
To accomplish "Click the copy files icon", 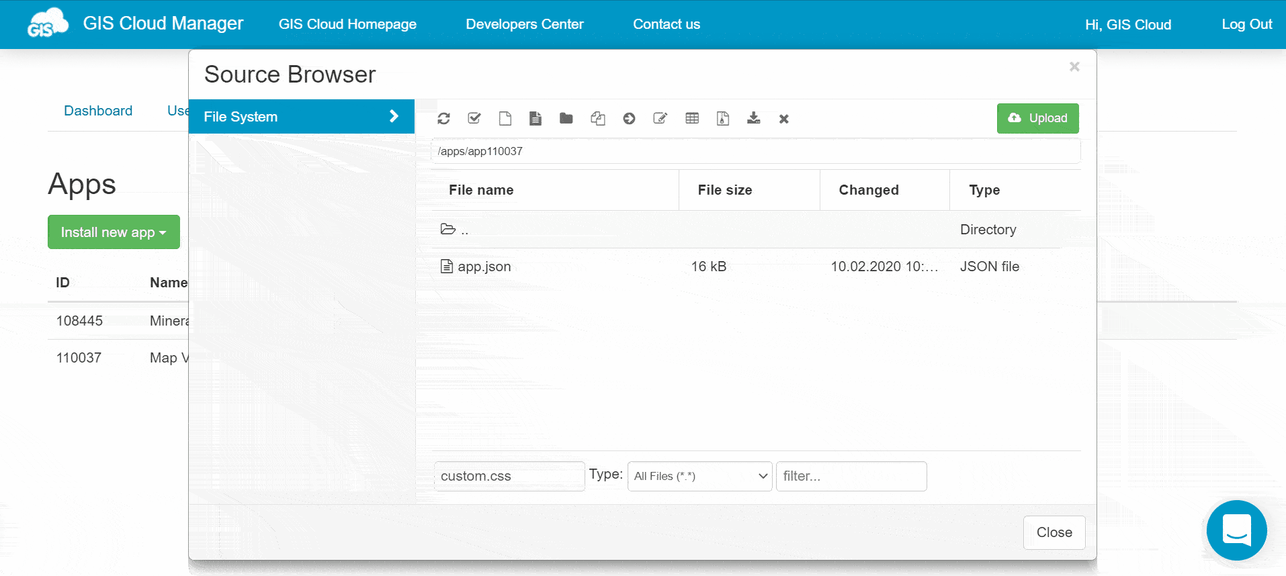I will coord(598,119).
